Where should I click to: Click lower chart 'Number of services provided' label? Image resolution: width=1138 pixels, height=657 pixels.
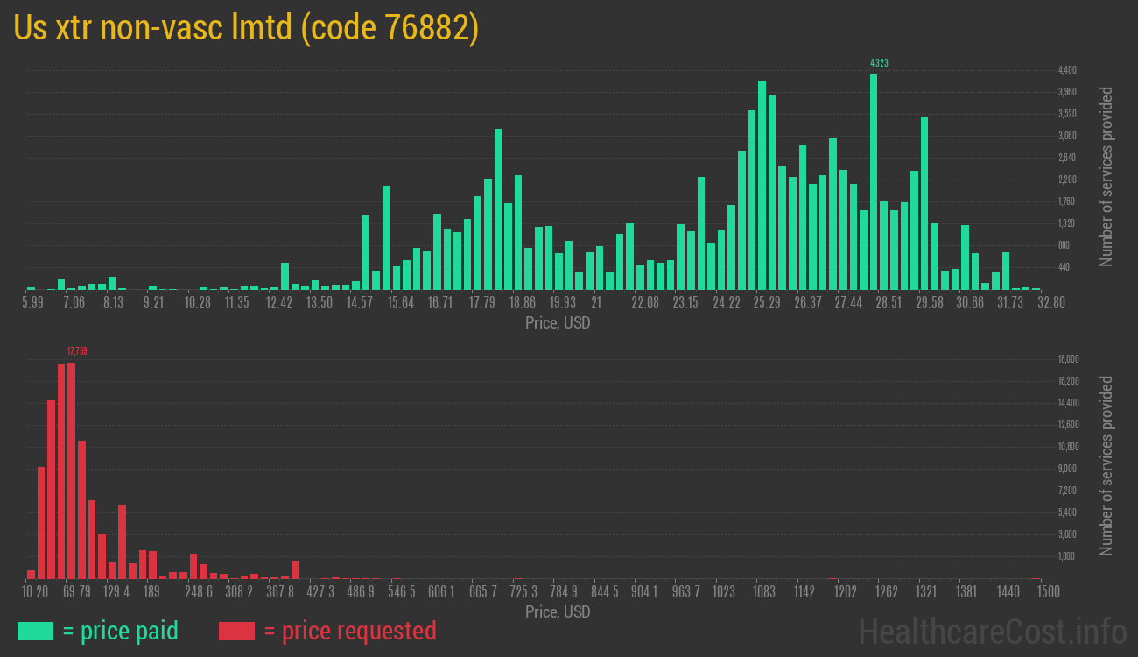click(1106, 465)
